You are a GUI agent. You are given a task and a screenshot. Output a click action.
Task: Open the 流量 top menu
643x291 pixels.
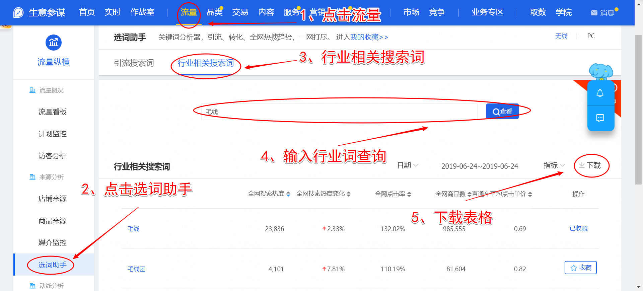[x=189, y=12]
